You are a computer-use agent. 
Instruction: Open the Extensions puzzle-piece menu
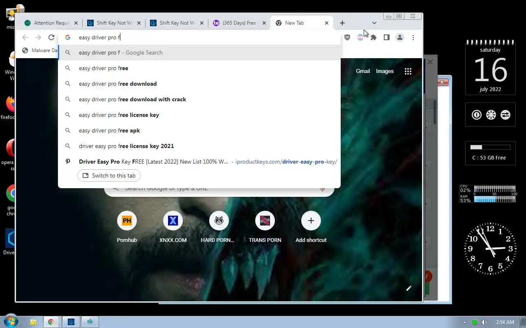[373, 37]
